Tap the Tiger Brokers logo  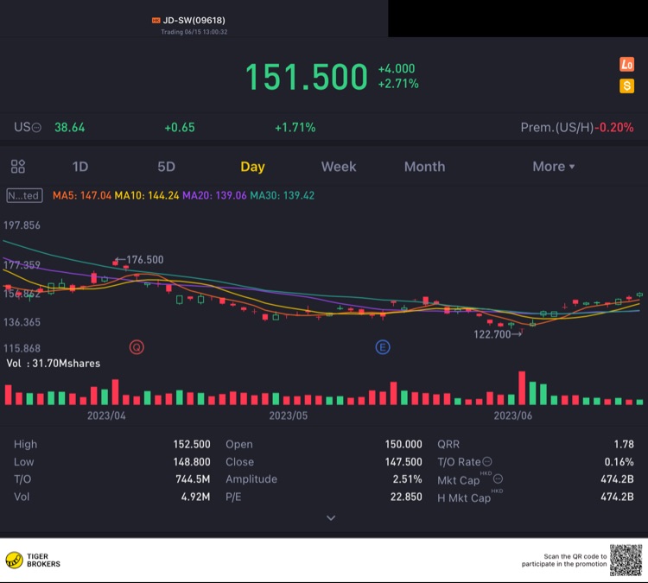point(33,561)
